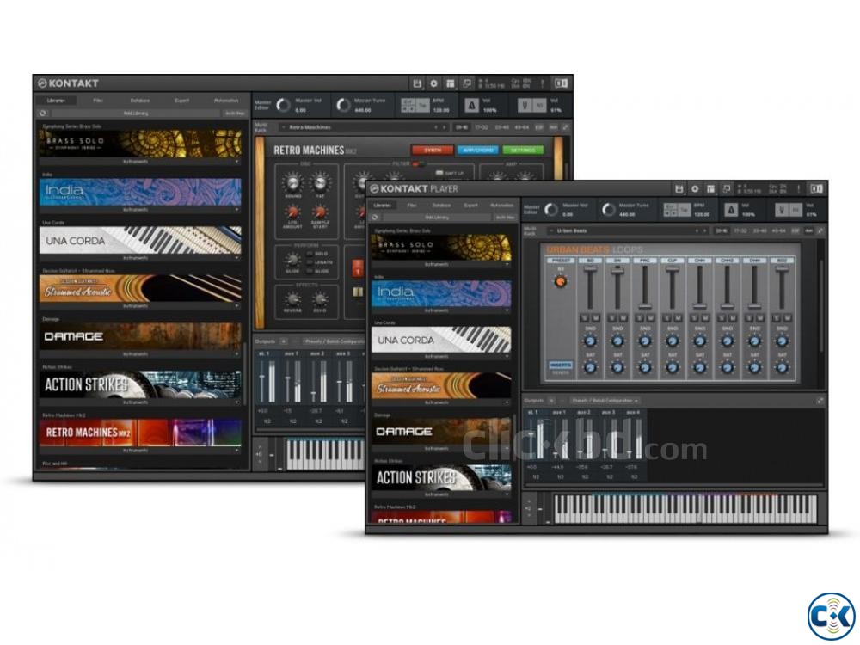Click the blue ARP/CHORD button in Retro Machines
860x645 pixels.
(x=477, y=150)
